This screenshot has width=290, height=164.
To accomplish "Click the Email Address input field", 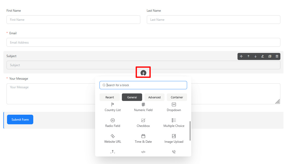I will [x=143, y=42].
